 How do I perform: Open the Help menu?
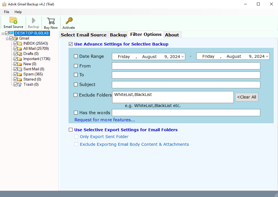point(18,12)
